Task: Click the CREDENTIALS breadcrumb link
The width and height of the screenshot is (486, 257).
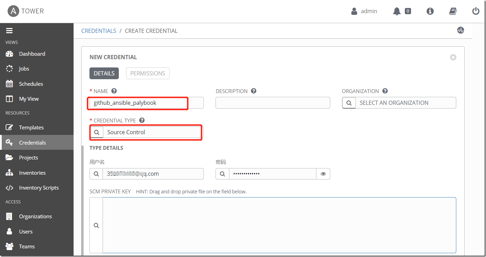Action: pos(99,31)
